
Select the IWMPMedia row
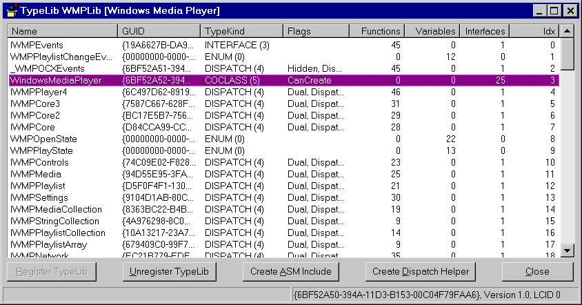[x=283, y=174]
